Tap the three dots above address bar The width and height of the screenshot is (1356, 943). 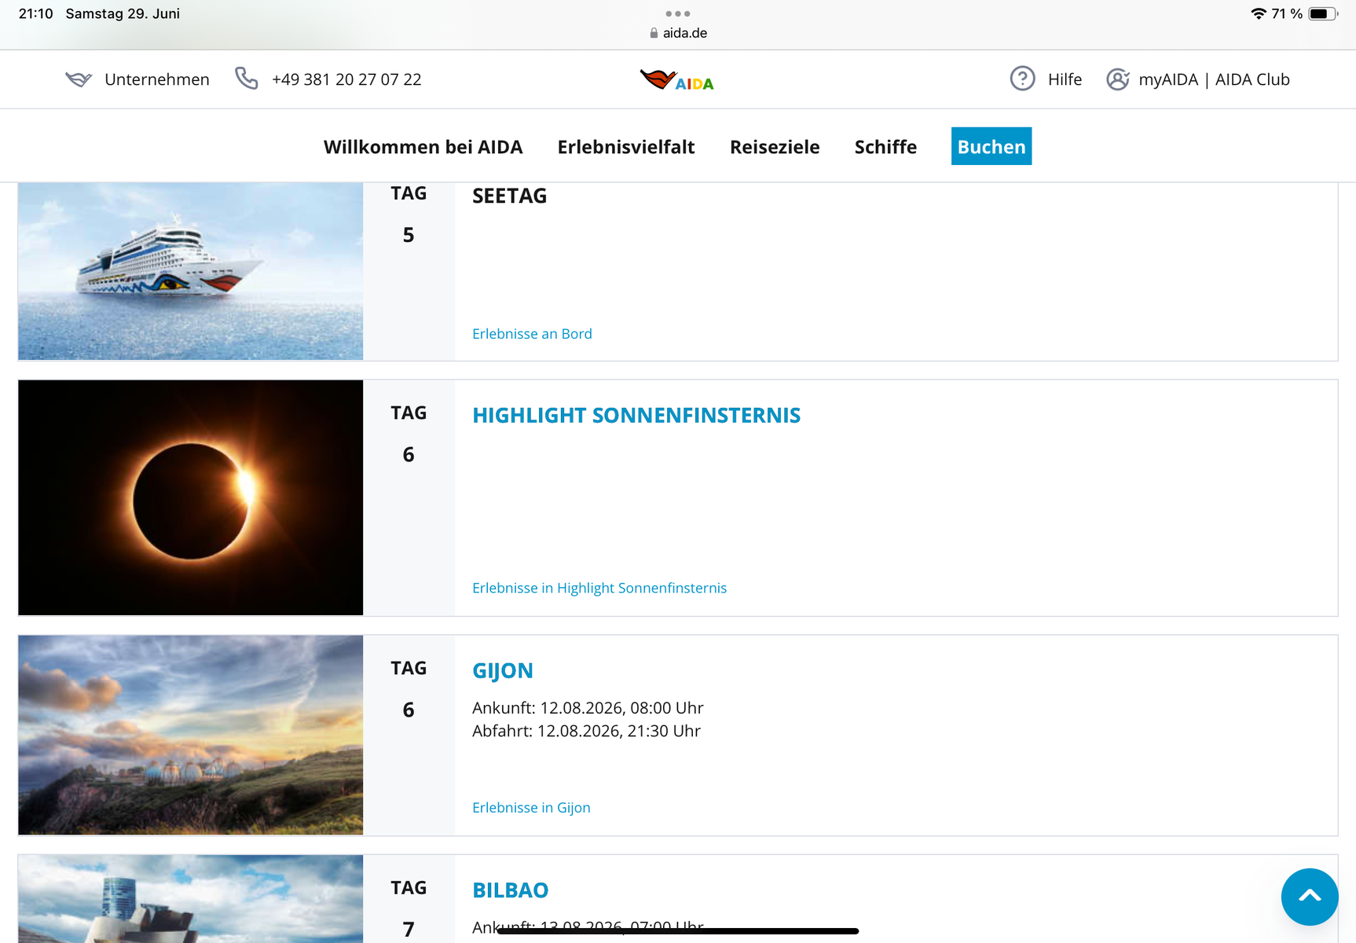(x=677, y=13)
